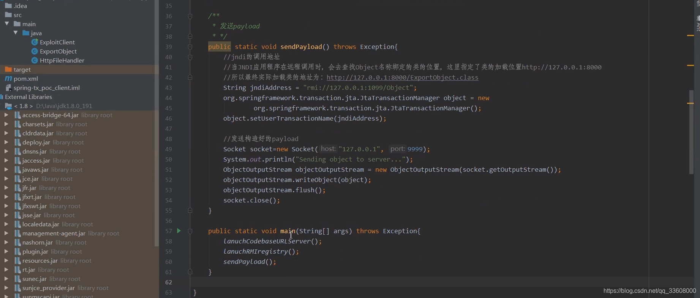Click fold end marker at line 61
This screenshot has height=298, width=700.
(190, 272)
